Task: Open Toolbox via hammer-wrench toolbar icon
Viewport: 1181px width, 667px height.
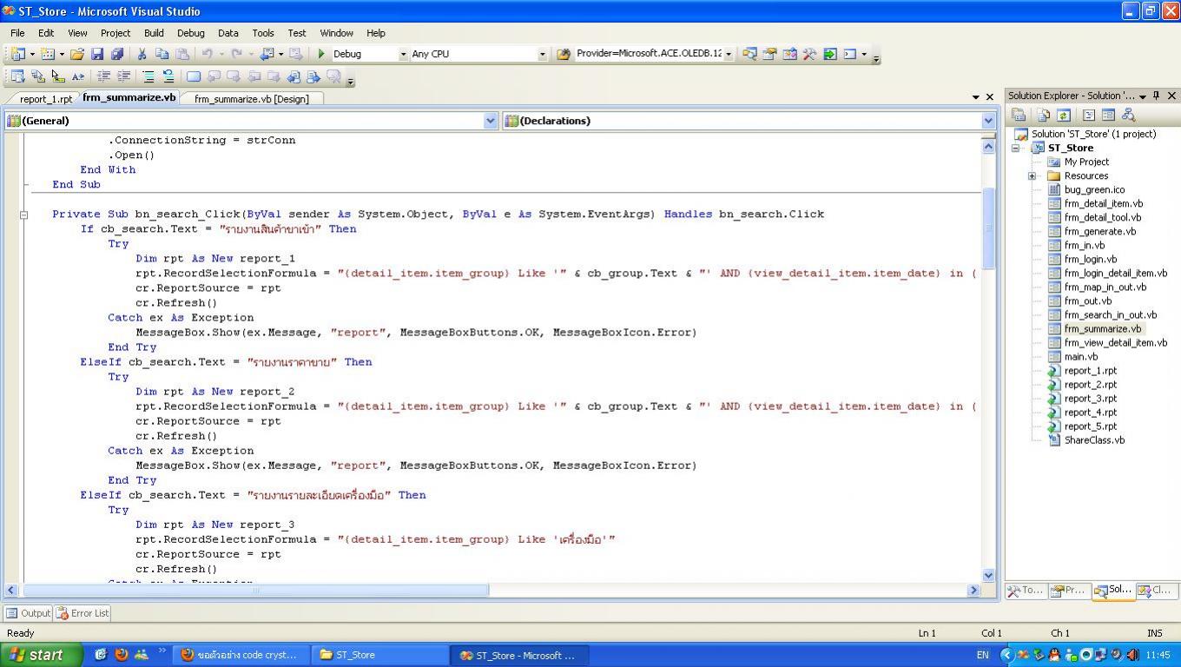Action: (809, 54)
